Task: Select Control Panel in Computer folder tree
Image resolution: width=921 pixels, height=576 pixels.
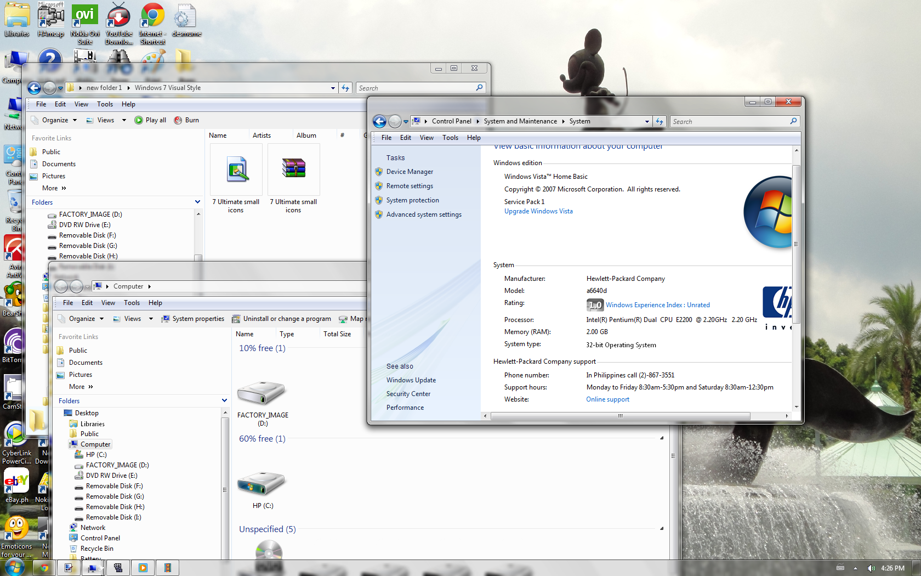Action: (100, 538)
